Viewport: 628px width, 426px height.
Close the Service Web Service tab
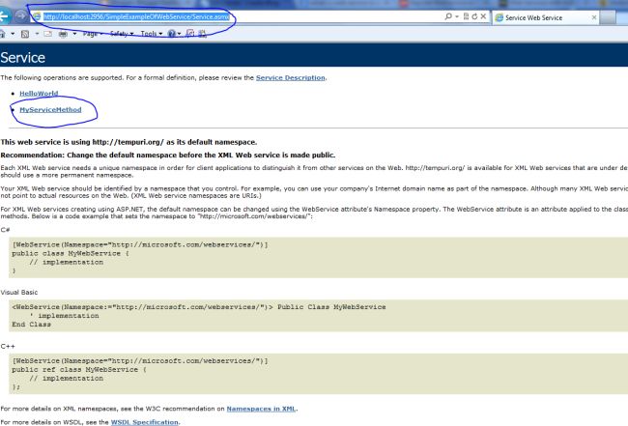(594, 17)
